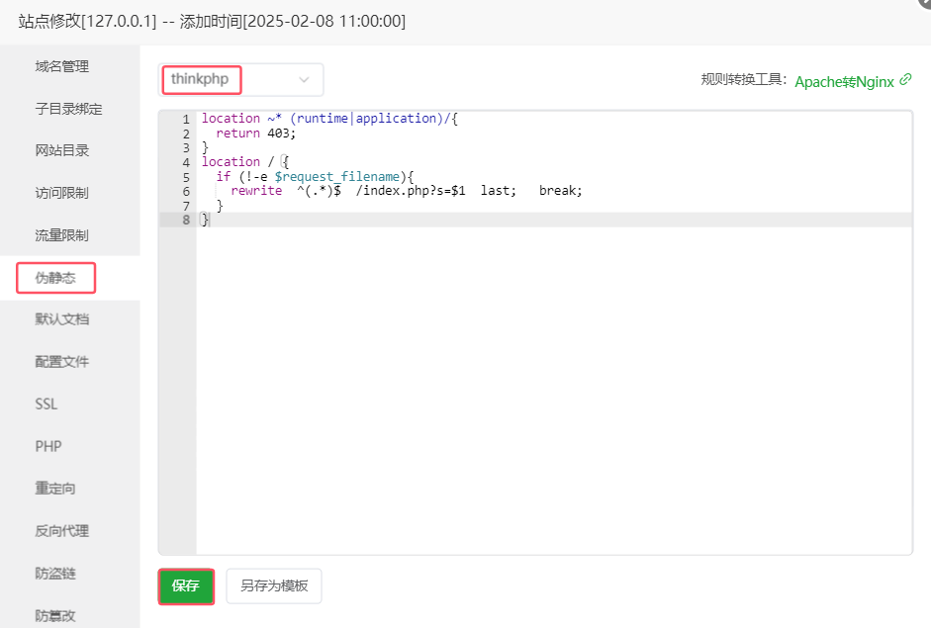Select the 防篡改 sidebar item
This screenshot has width=931, height=628.
(x=55, y=615)
